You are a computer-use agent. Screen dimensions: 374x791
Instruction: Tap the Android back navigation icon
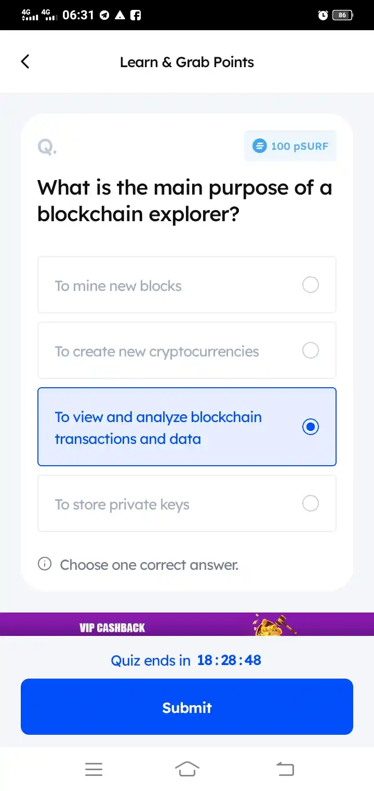pyautogui.click(x=285, y=769)
